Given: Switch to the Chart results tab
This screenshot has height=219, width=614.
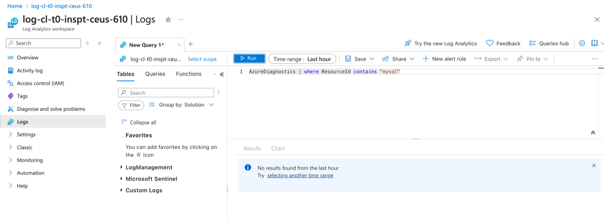Looking at the screenshot, I should click(x=278, y=149).
